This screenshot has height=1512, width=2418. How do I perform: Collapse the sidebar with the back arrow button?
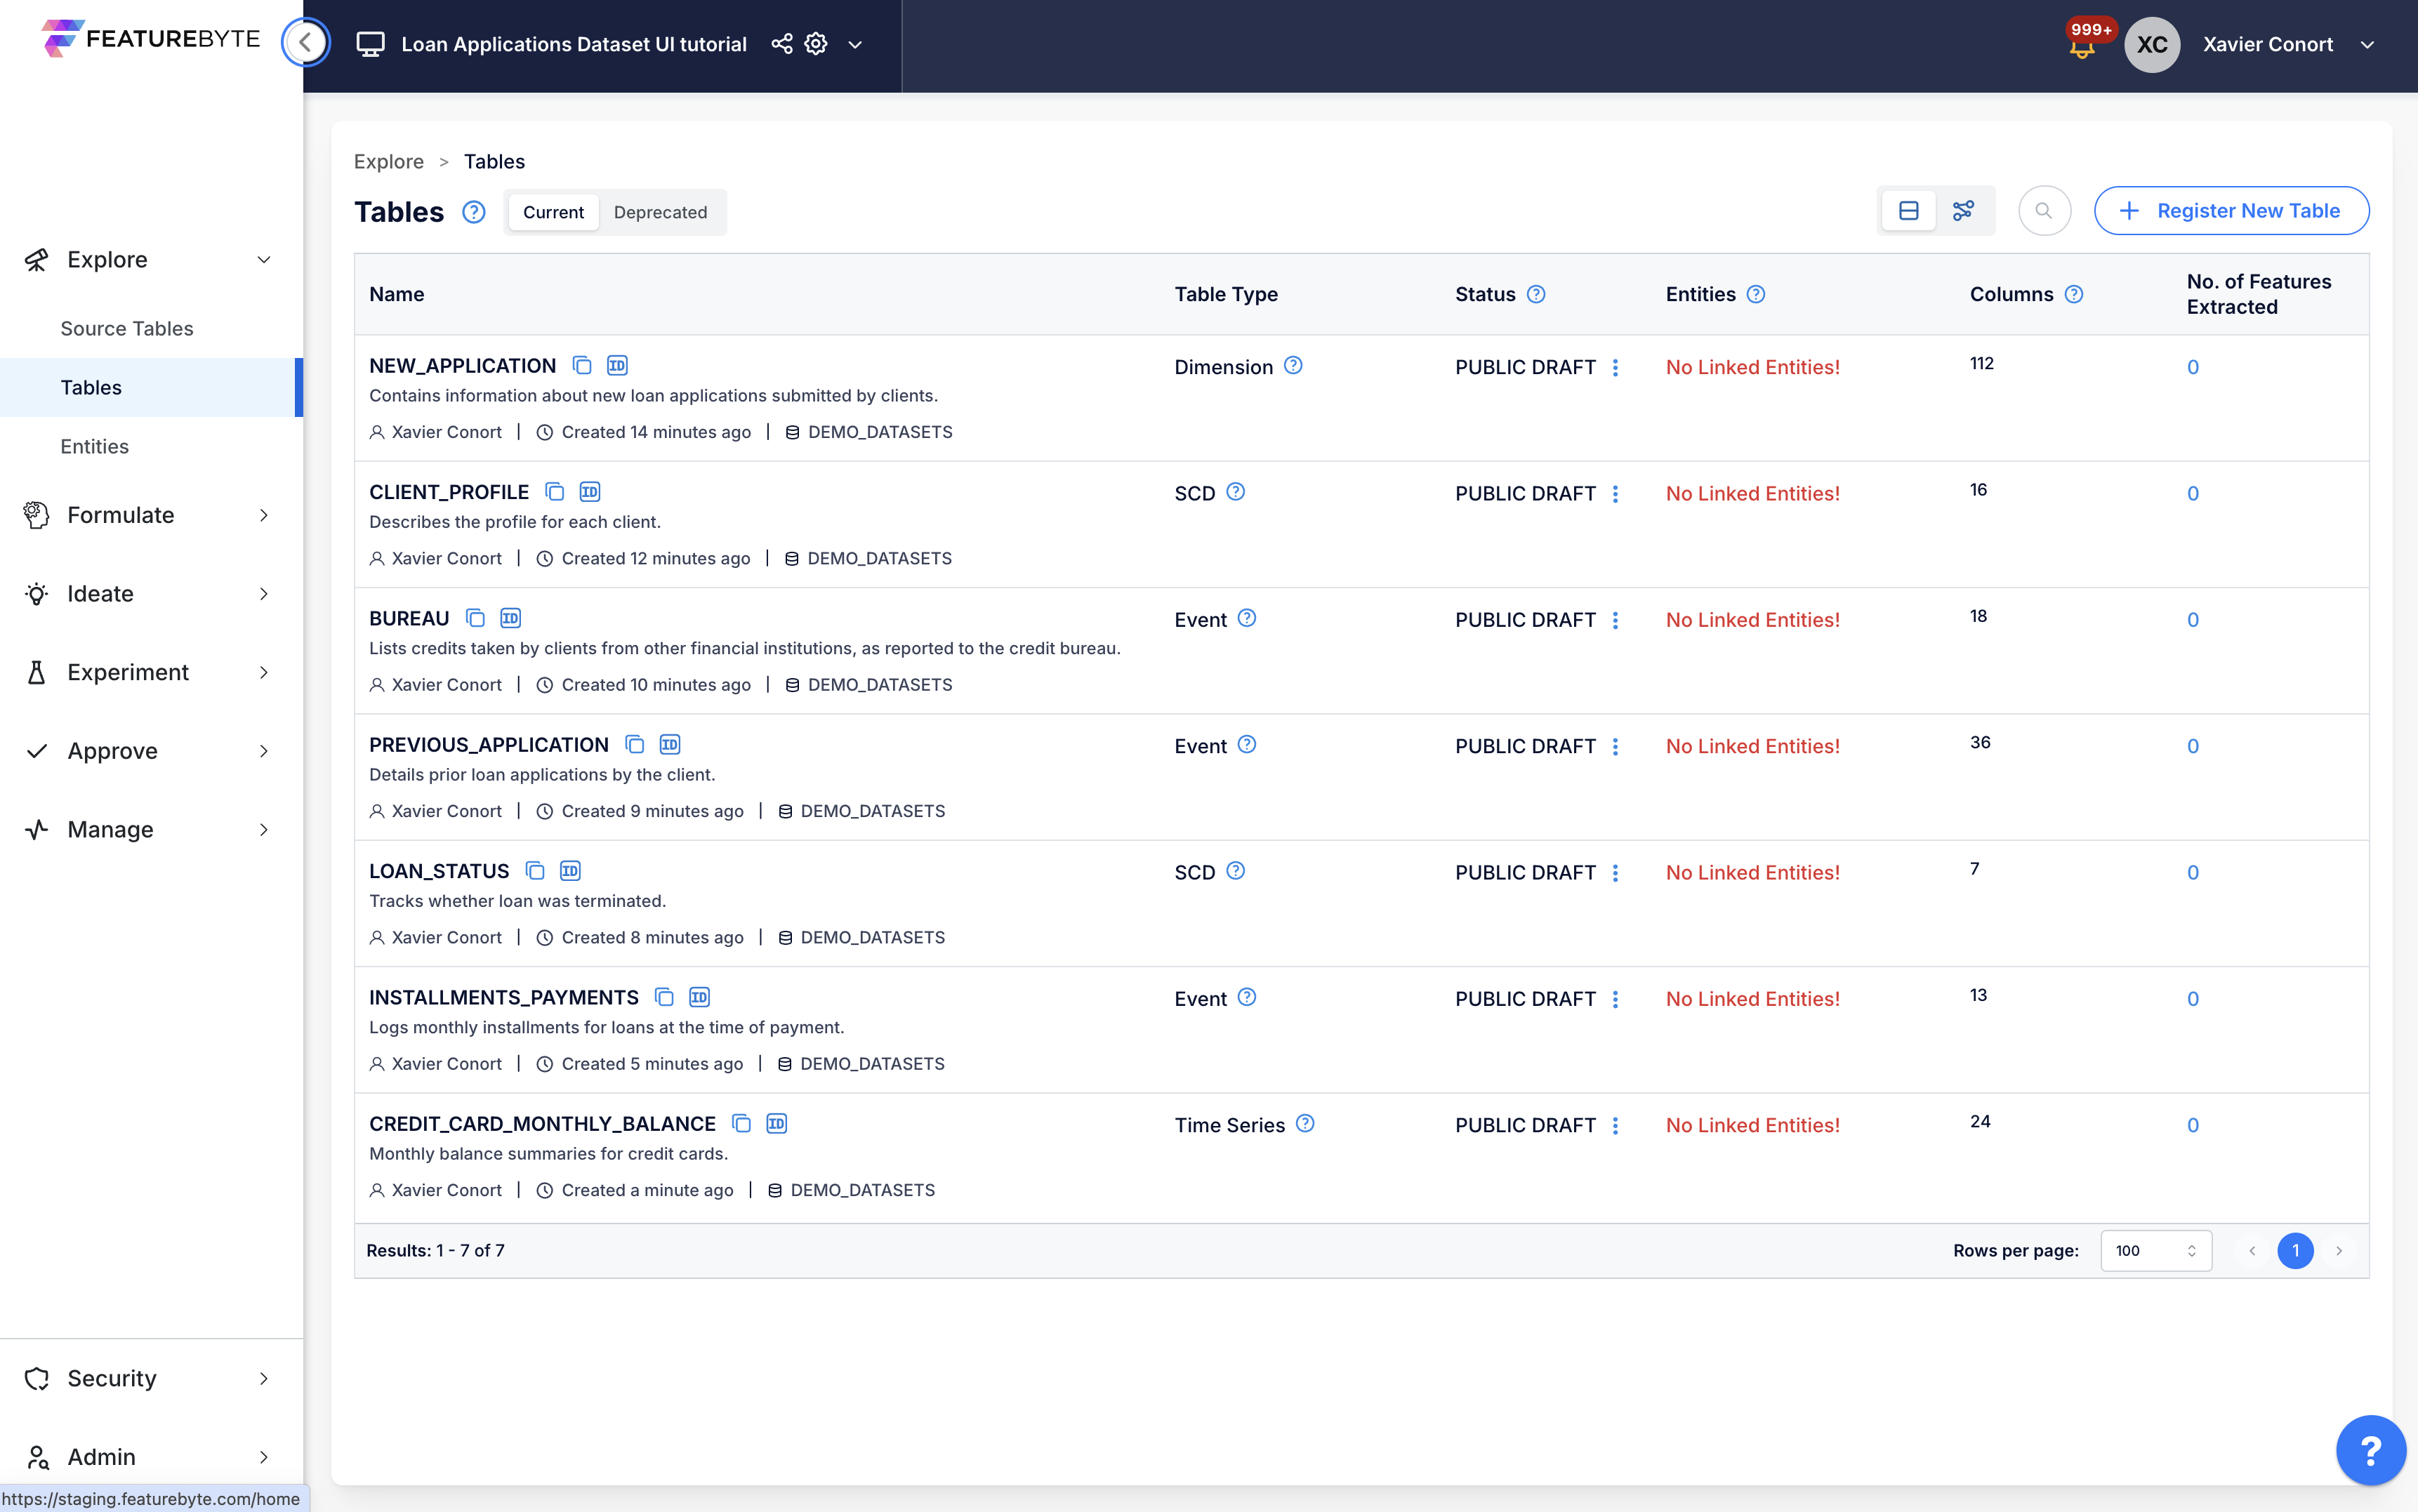(x=306, y=43)
